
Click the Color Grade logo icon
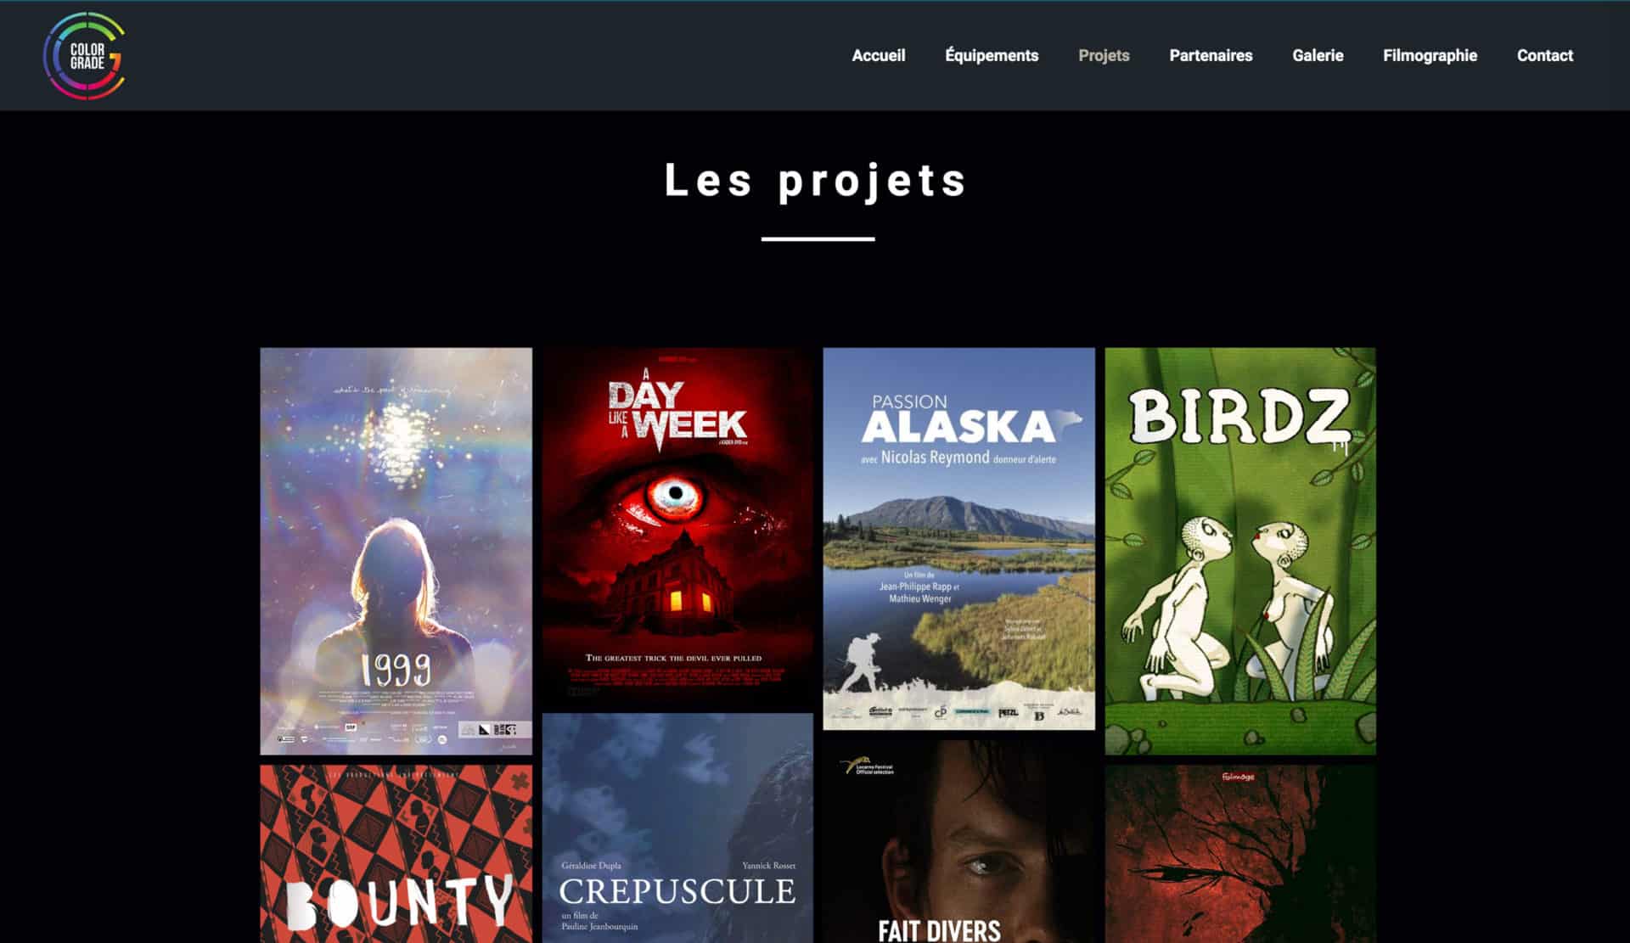[84, 56]
